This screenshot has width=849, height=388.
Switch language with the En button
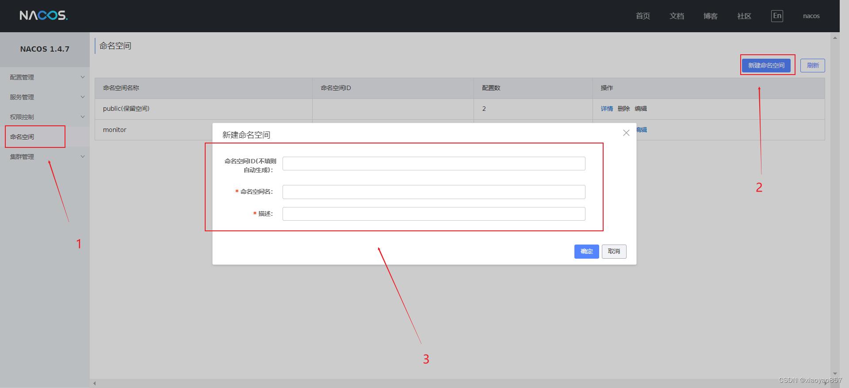pyautogui.click(x=777, y=16)
